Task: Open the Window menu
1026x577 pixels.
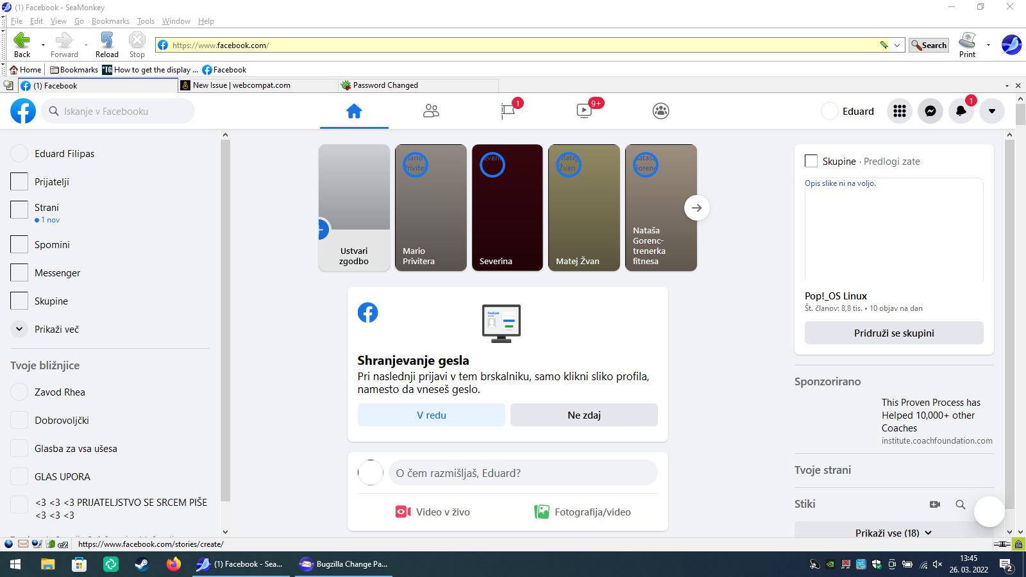Action: click(176, 21)
